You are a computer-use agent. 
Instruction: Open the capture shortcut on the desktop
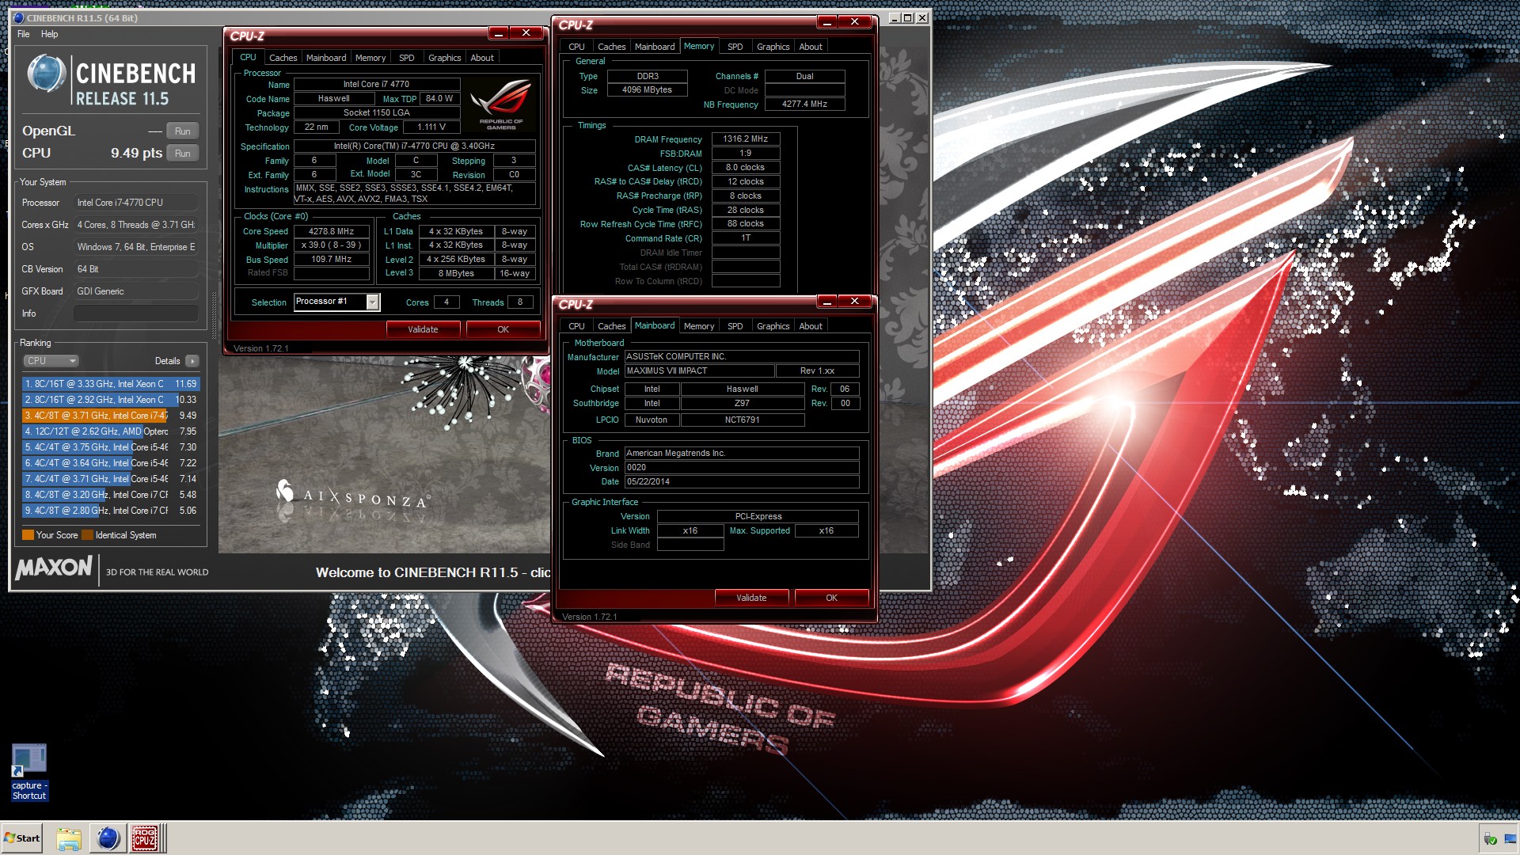tap(29, 772)
